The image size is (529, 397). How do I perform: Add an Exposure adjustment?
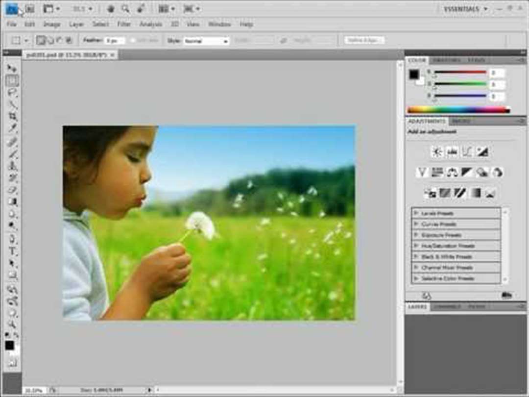(482, 152)
